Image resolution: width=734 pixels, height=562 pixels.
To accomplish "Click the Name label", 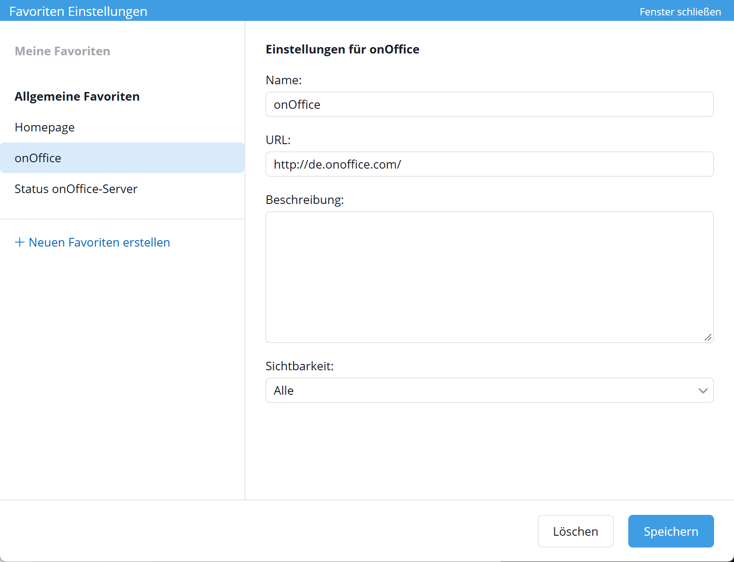I will tap(284, 80).
